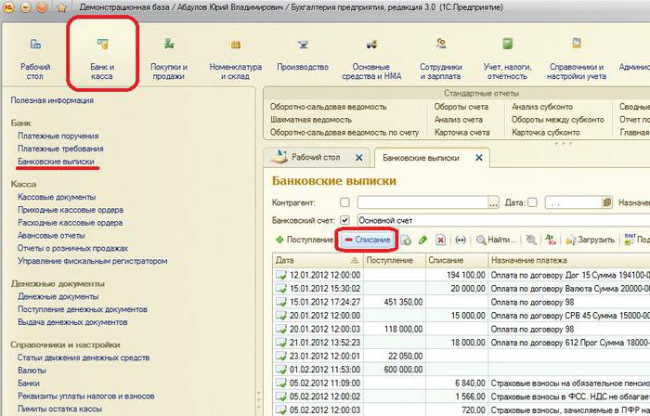650x416 pixels.
Task: Switch to the Рабочий стол tab
Action: (318, 158)
